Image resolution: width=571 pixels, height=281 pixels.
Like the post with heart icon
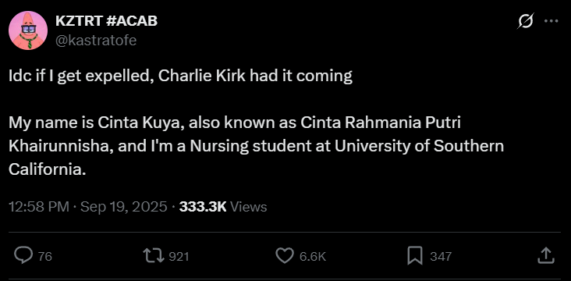click(285, 255)
